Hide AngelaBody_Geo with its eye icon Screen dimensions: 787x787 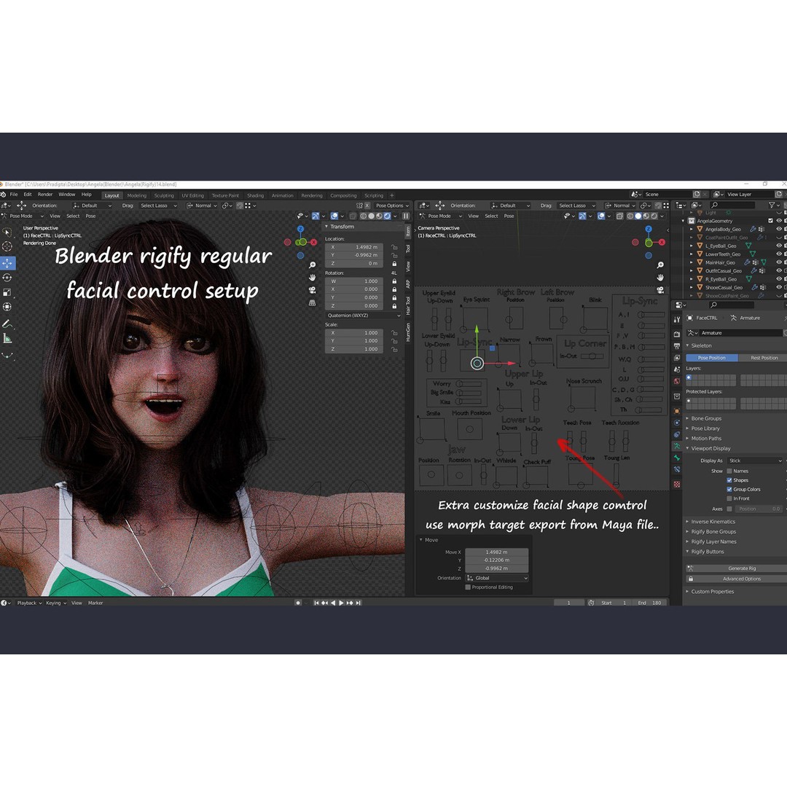(779, 230)
